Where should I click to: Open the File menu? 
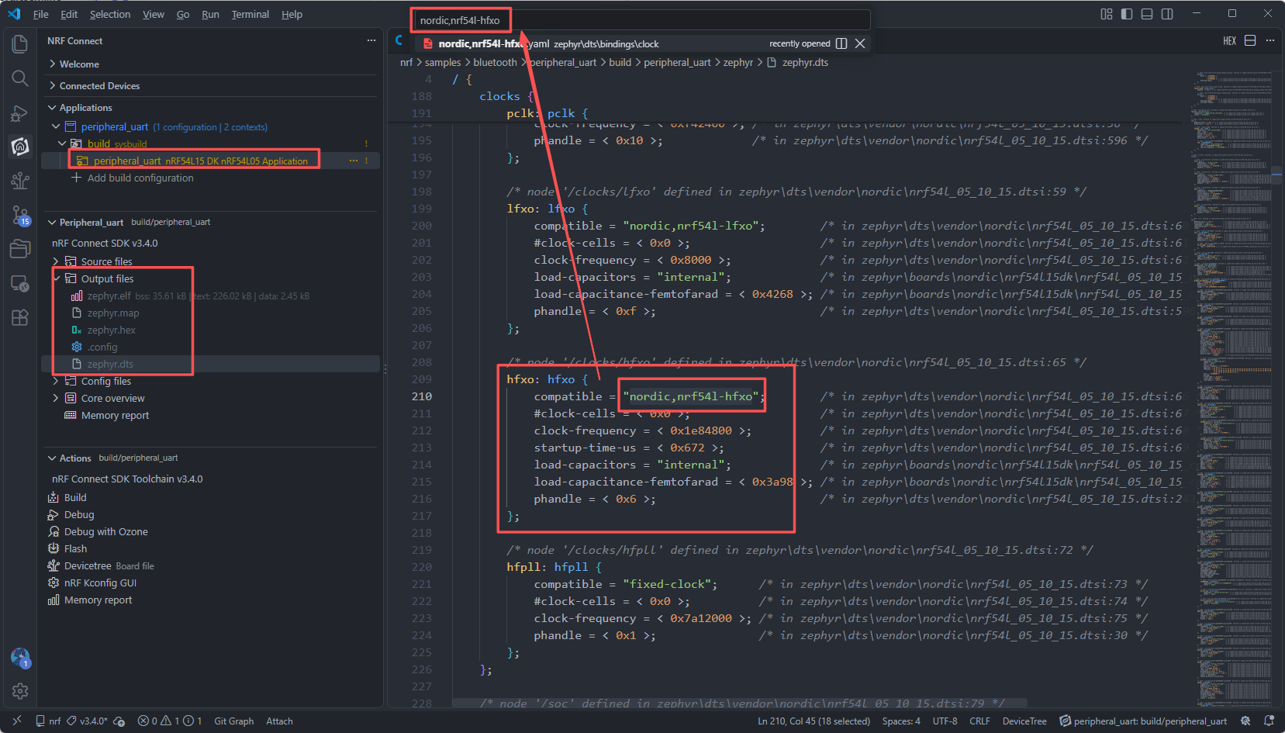pyautogui.click(x=41, y=14)
